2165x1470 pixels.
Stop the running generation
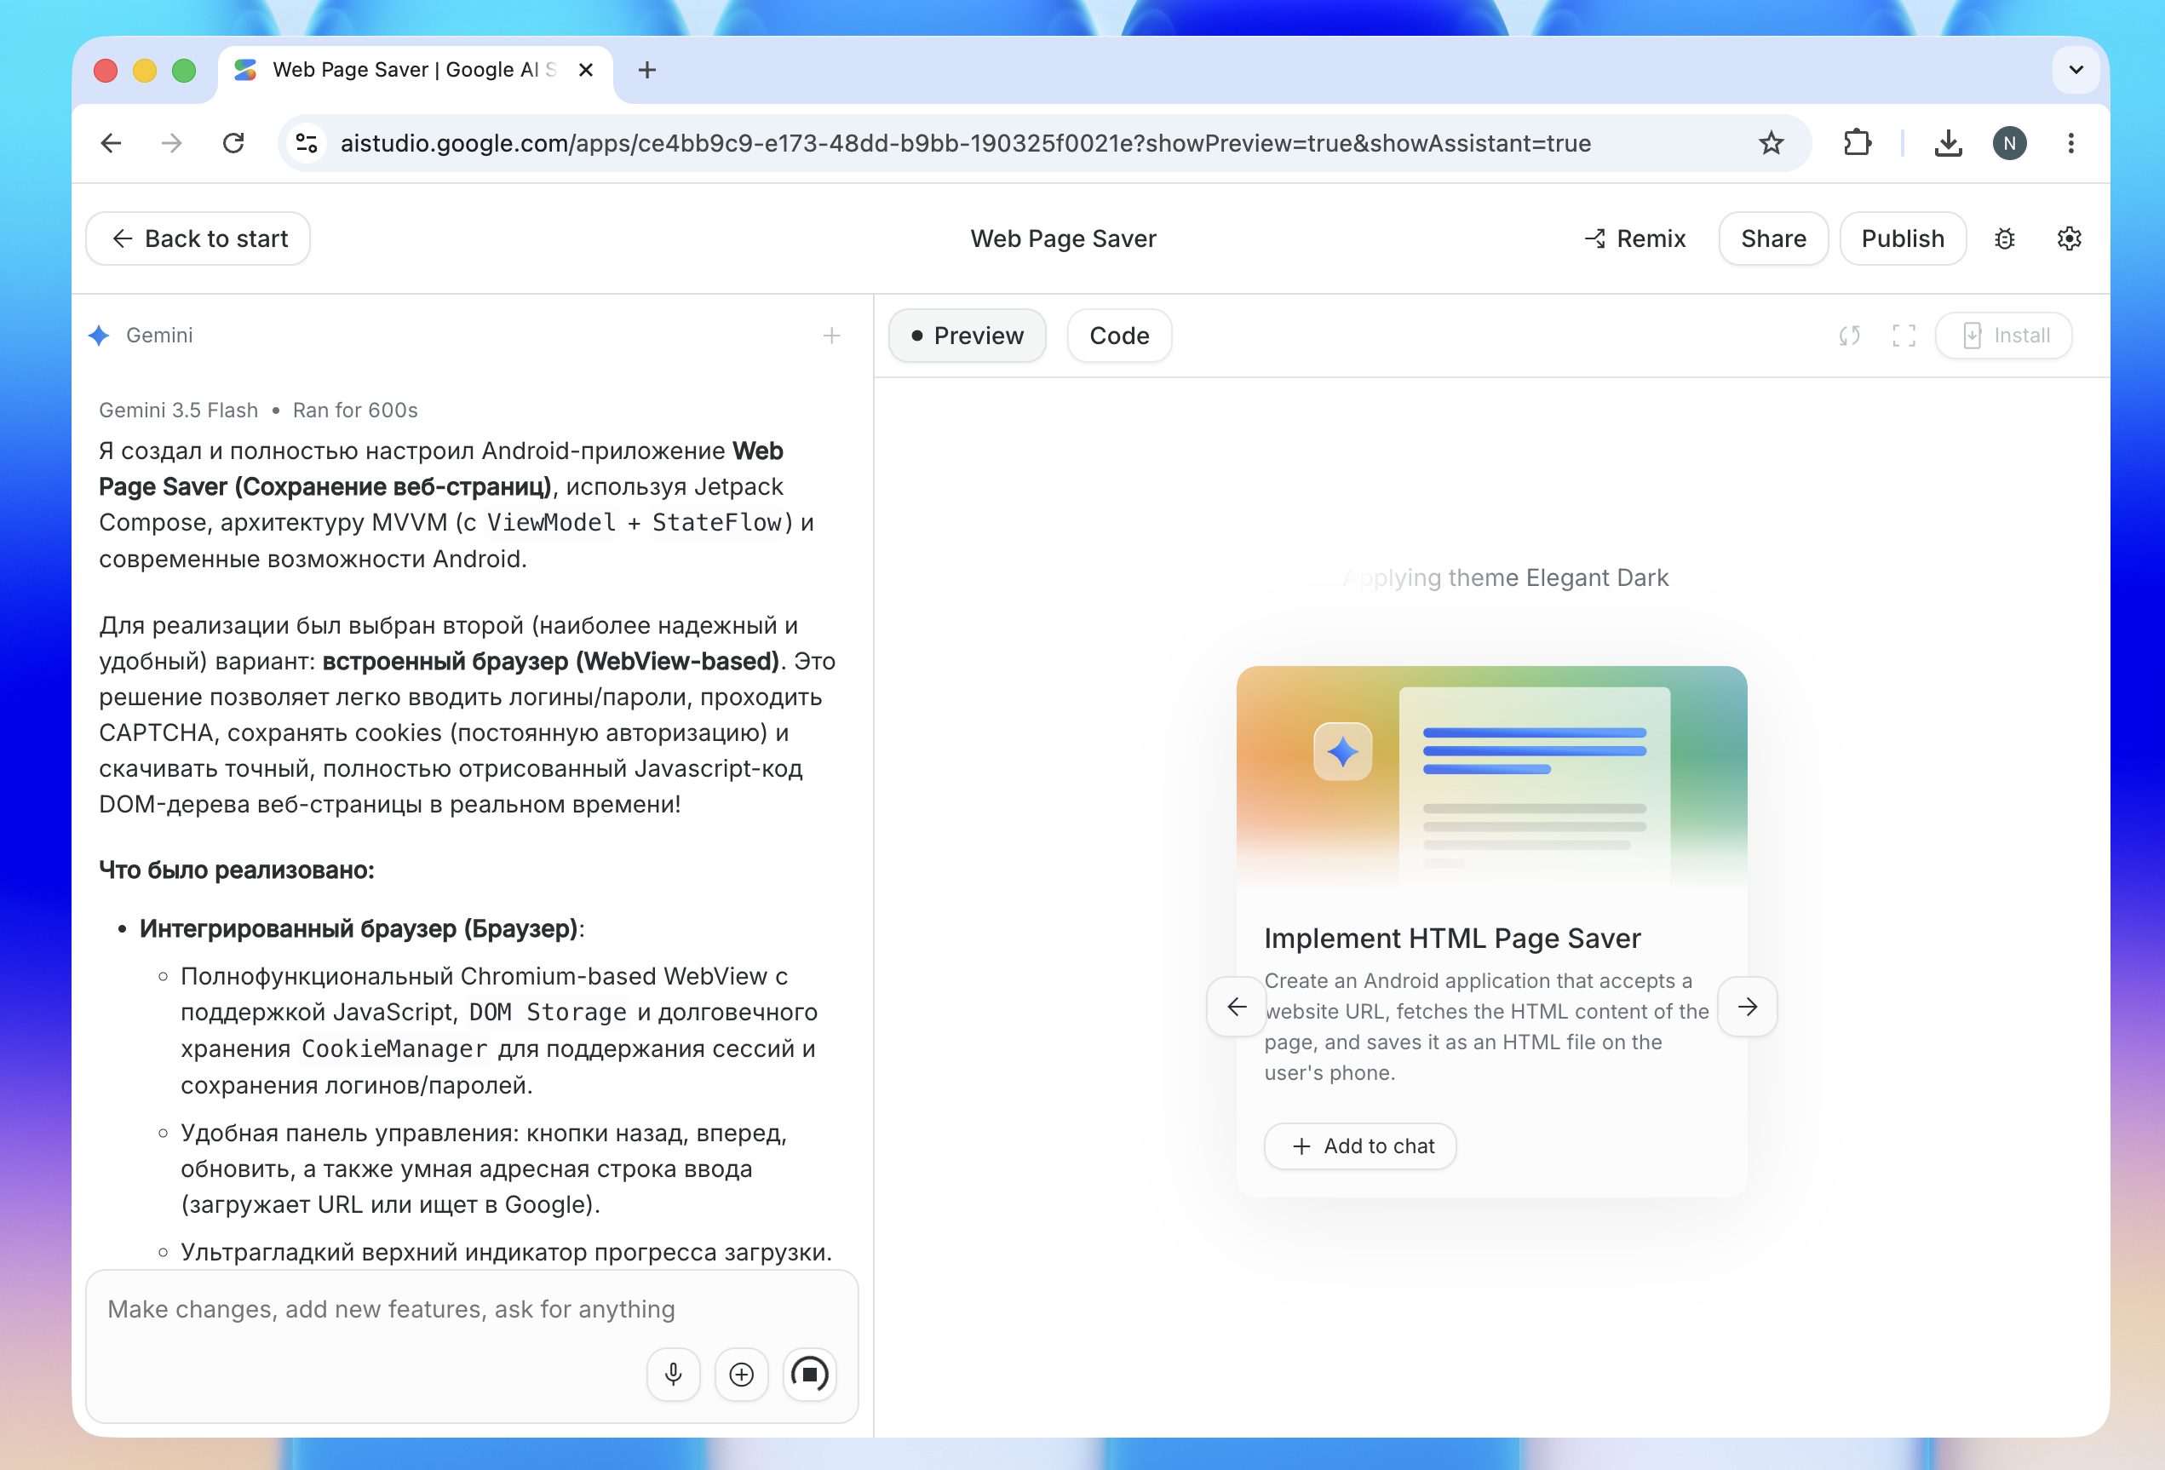[810, 1374]
